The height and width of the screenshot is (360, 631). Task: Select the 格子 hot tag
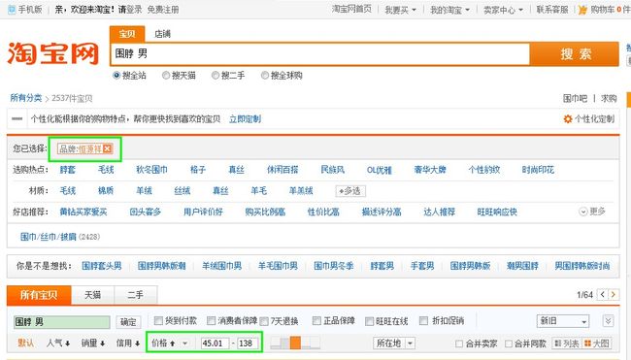point(198,170)
